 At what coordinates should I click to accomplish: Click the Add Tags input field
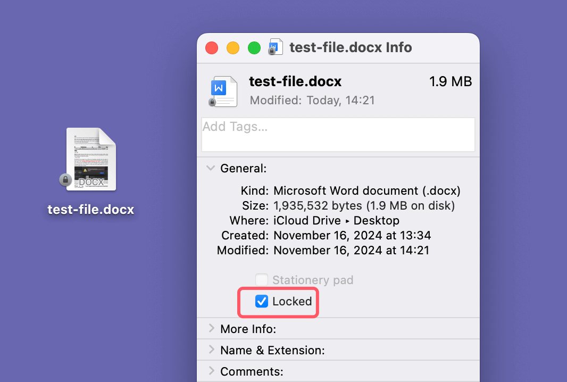coord(338,134)
